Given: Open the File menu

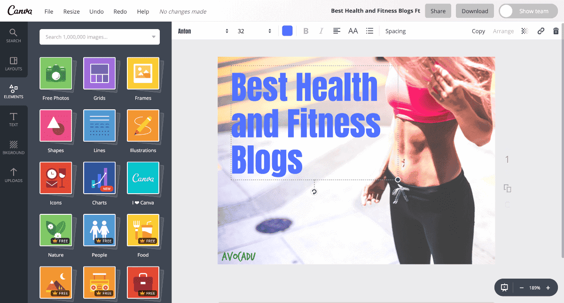Looking at the screenshot, I should click(x=48, y=11).
